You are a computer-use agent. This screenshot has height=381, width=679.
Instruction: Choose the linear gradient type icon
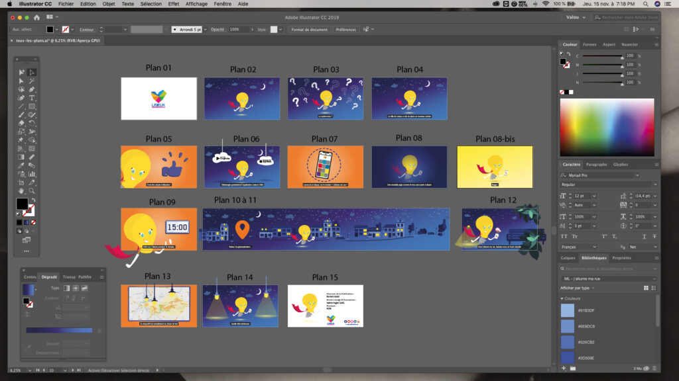point(65,288)
